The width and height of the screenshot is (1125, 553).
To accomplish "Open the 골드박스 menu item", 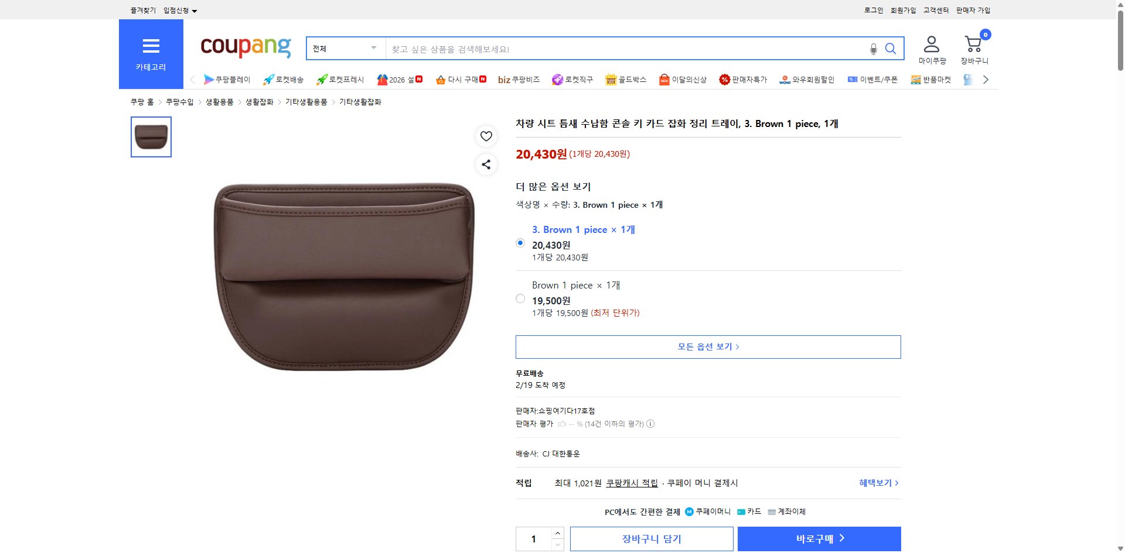I will (626, 80).
